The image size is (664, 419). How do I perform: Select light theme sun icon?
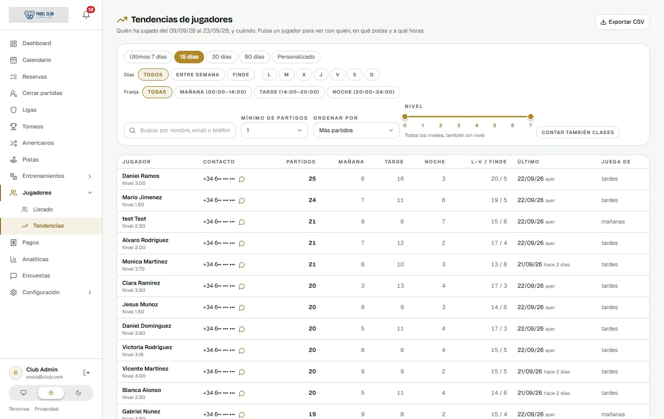coord(51,393)
